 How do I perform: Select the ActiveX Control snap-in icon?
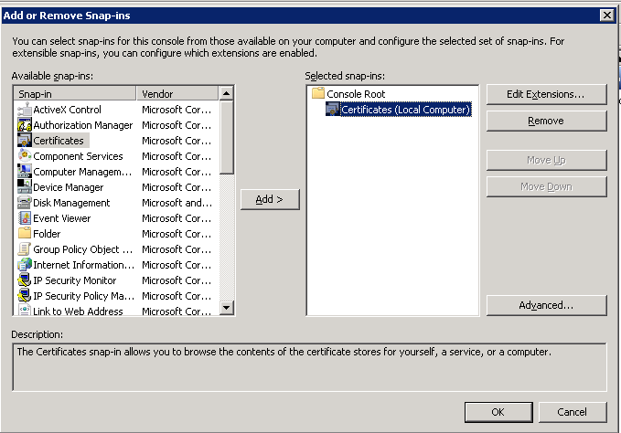click(x=25, y=110)
